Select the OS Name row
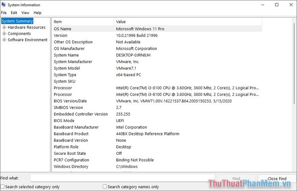297x191 pixels. (x=157, y=29)
